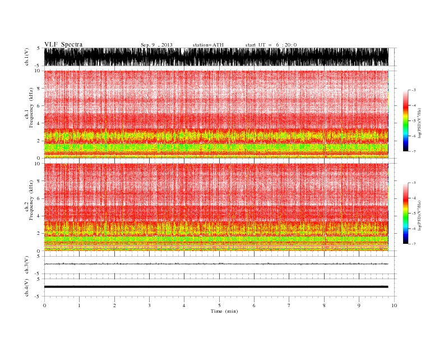Click the ch.2 spectrogram colorbar
444x343 pixels.
coord(405,213)
